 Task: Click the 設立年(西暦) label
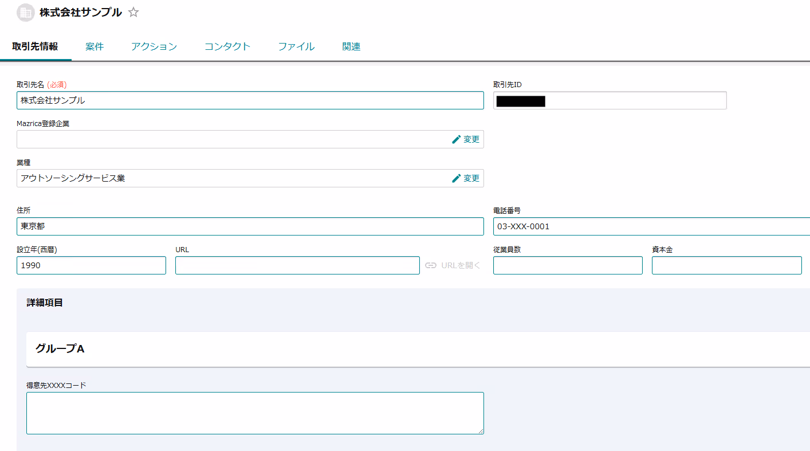click(37, 249)
